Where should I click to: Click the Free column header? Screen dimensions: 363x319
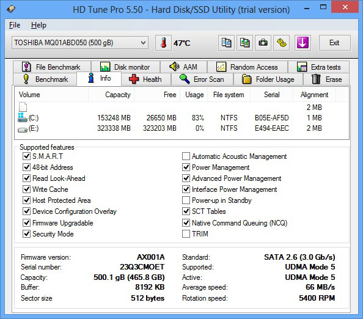157,95
